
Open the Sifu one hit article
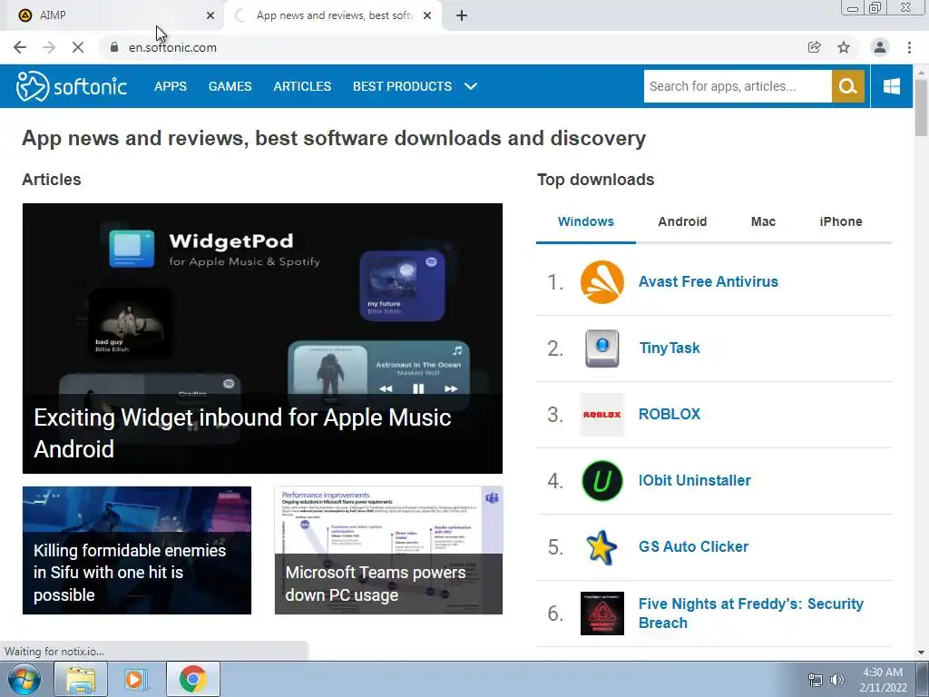click(137, 551)
